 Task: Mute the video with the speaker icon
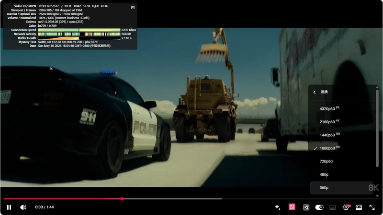pos(23,207)
